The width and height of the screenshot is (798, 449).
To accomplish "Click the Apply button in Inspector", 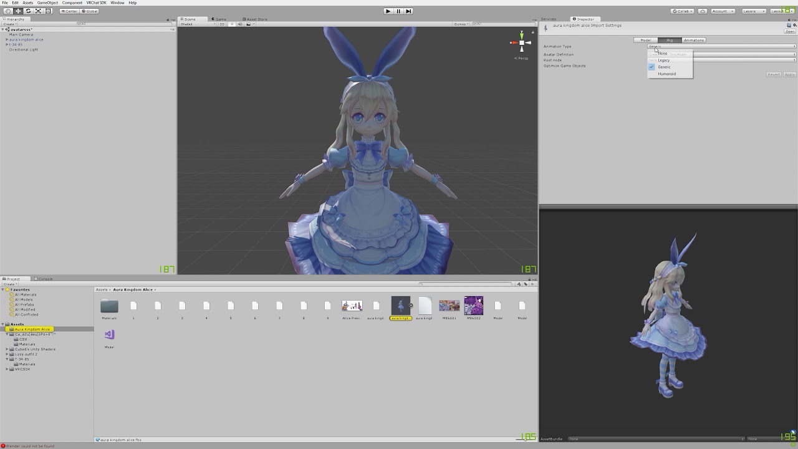I will pyautogui.click(x=789, y=75).
